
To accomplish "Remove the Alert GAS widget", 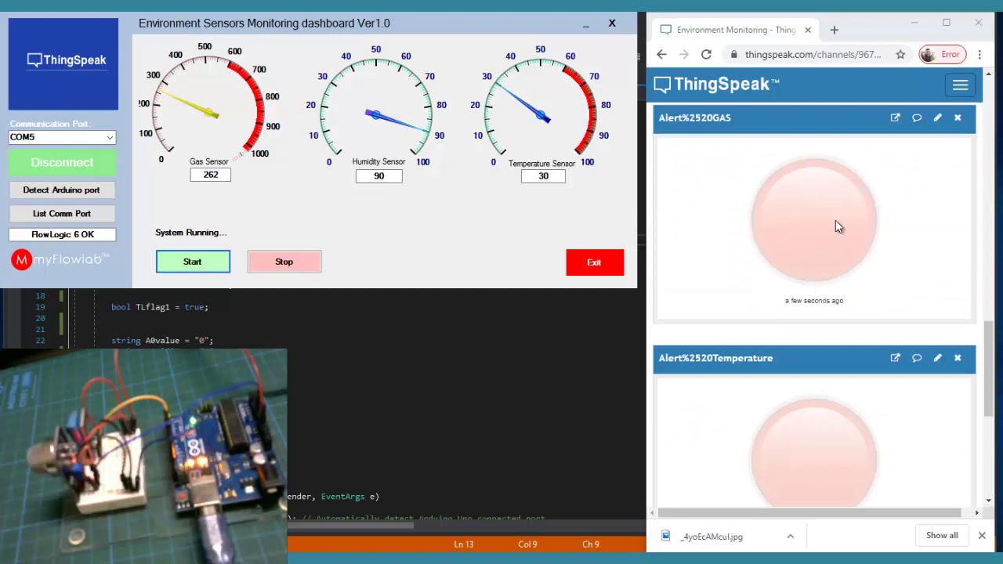I will 958,117.
